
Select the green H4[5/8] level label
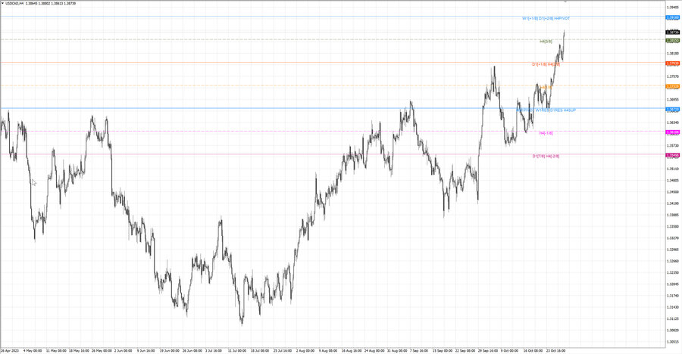tap(546, 42)
